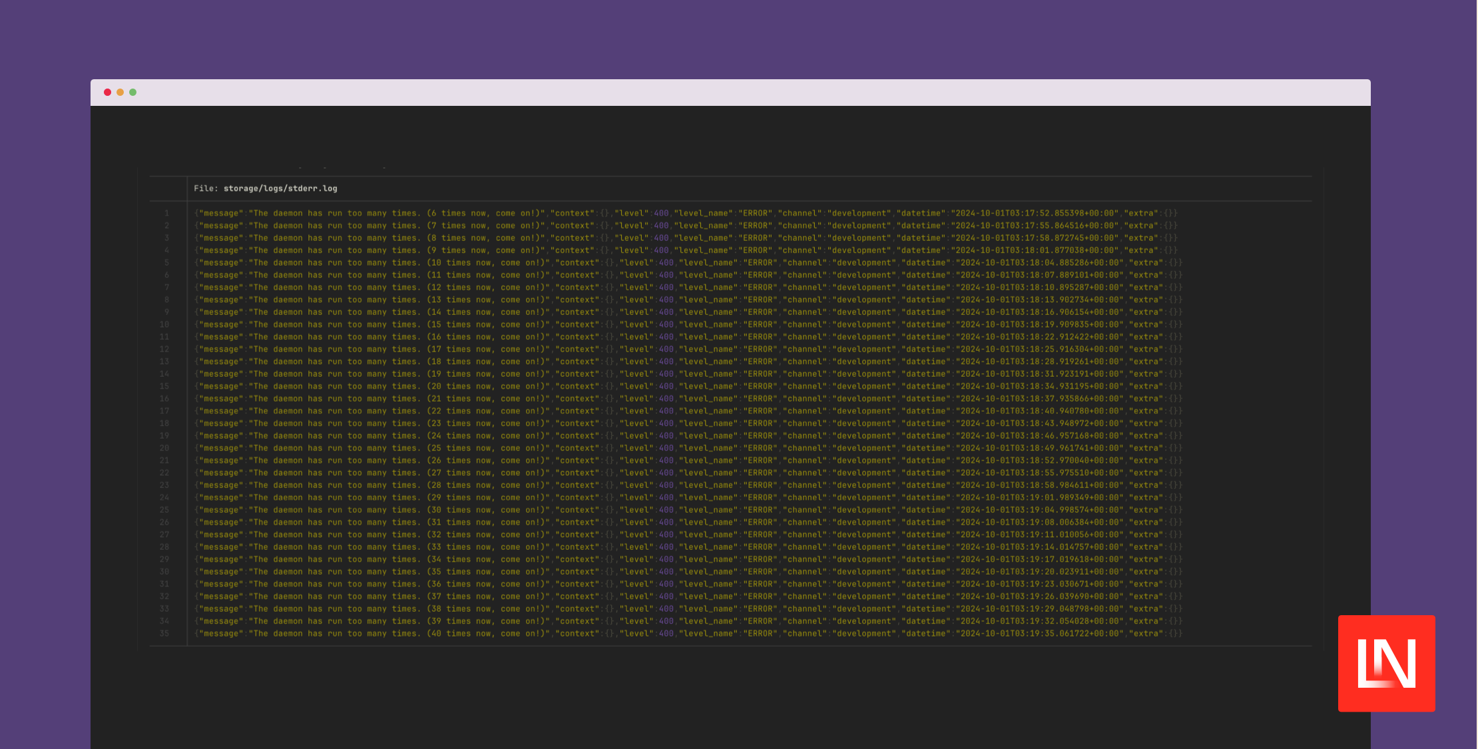Click the red close window dot
The width and height of the screenshot is (1478, 749).
click(107, 93)
